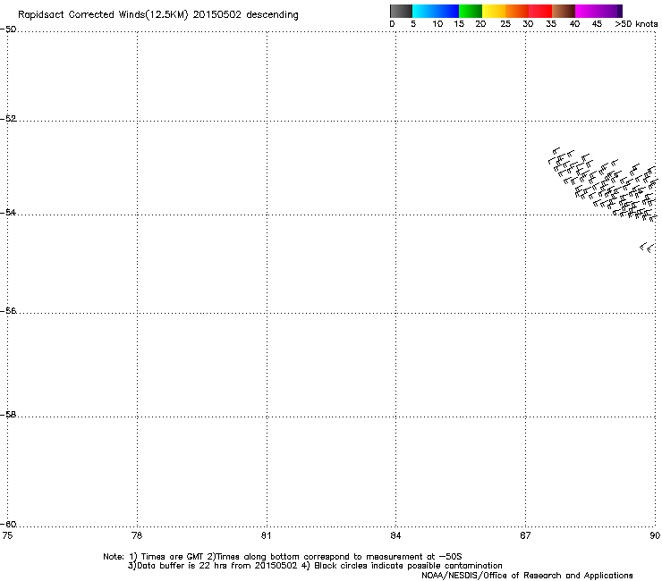Screen dimensions: 662x581
Task: Click the gray 0-5 knots color swatch
Action: point(401,11)
